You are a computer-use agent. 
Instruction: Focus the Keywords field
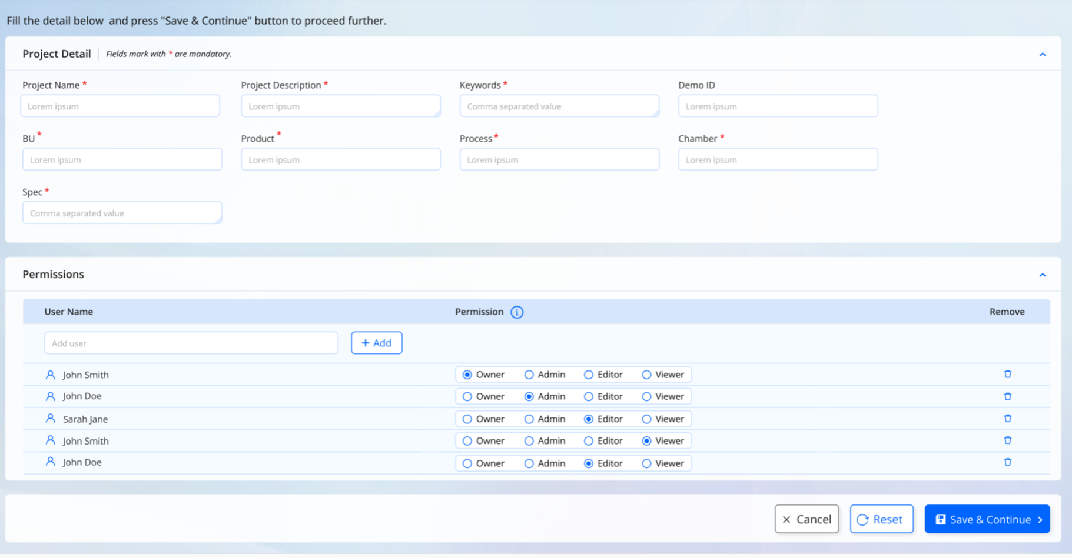(x=559, y=106)
